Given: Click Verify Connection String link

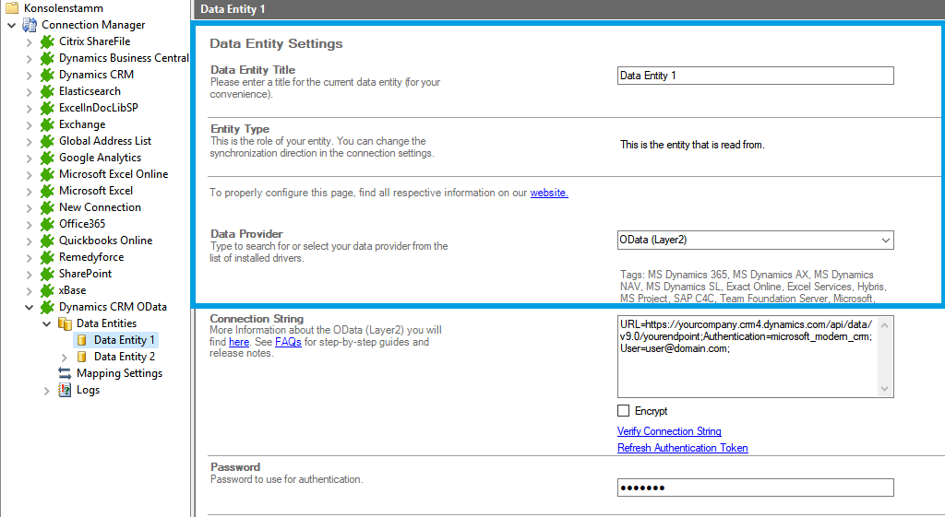Looking at the screenshot, I should [x=669, y=431].
